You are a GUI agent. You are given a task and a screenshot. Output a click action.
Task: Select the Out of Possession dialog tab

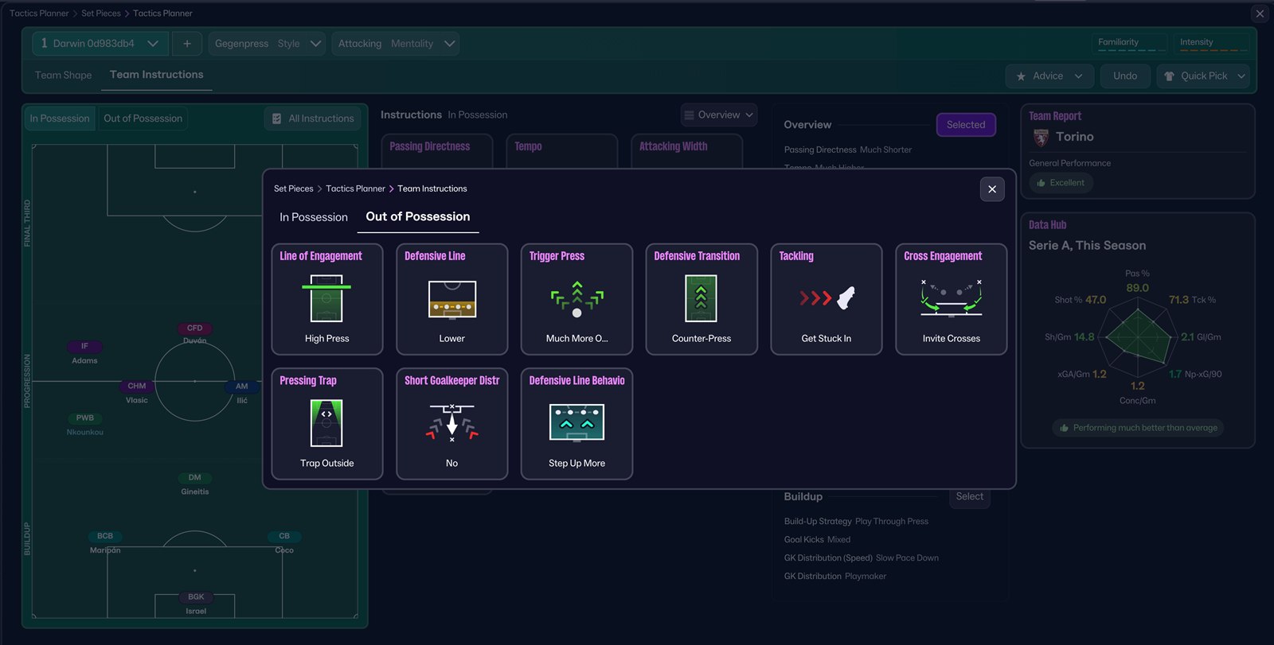click(418, 216)
